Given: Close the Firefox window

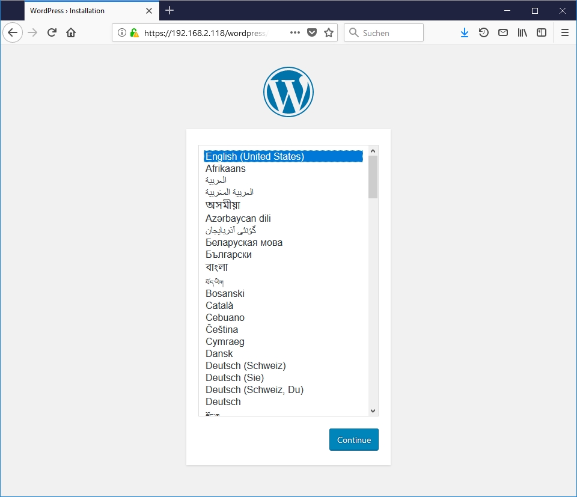Looking at the screenshot, I should point(563,11).
